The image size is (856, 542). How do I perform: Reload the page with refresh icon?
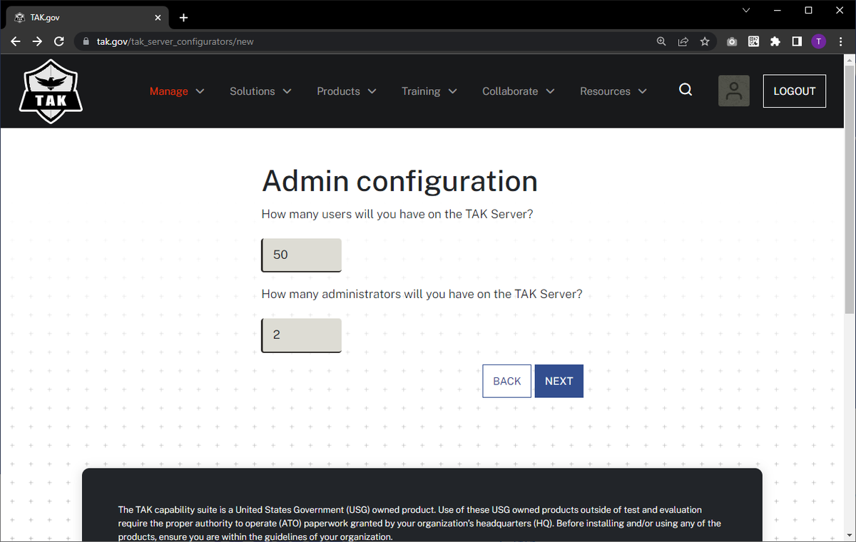[59, 41]
